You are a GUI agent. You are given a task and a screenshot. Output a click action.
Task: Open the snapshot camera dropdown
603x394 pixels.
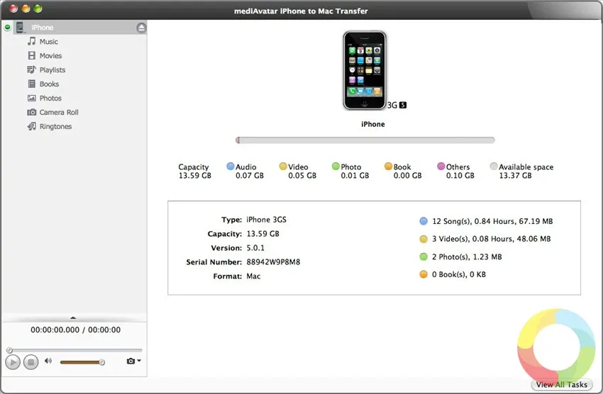pyautogui.click(x=133, y=361)
